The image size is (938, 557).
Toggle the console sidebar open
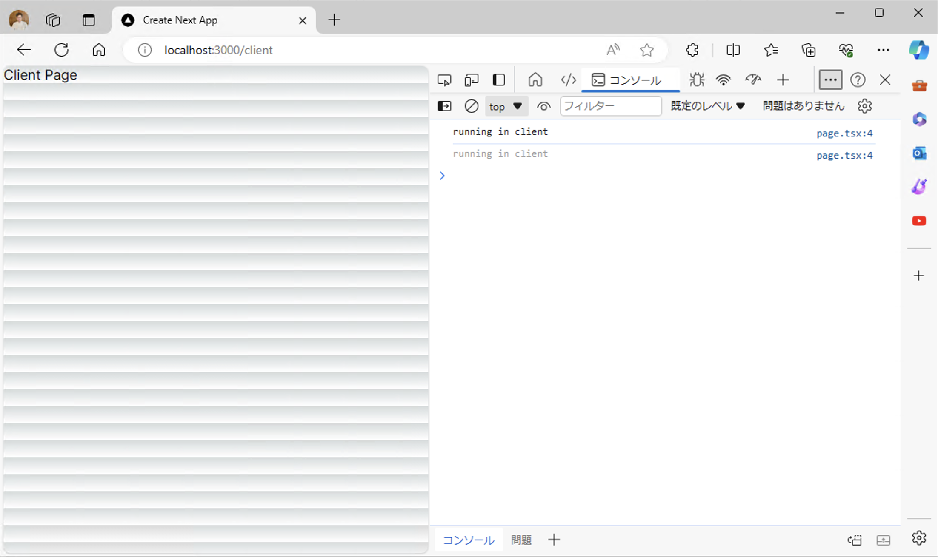point(444,106)
